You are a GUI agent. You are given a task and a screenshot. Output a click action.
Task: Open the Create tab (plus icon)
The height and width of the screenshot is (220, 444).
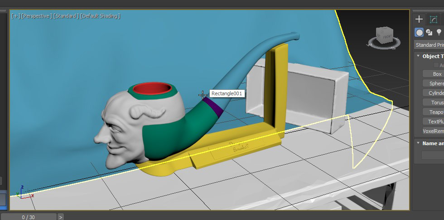[419, 19]
